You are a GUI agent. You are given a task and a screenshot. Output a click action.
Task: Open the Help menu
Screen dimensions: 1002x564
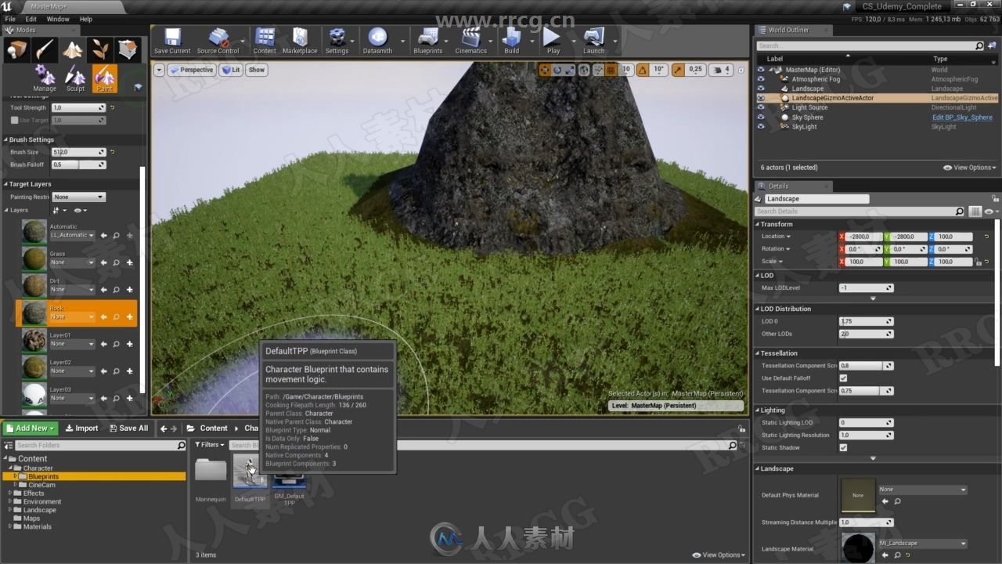pyautogui.click(x=86, y=19)
